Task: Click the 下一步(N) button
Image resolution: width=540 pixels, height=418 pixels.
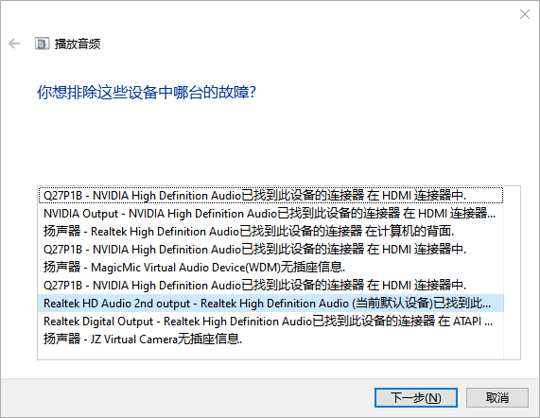Action: pyautogui.click(x=416, y=398)
